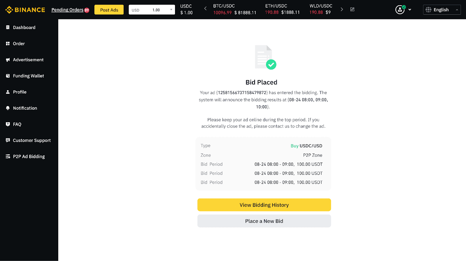The height and width of the screenshot is (261, 466).
Task: Go to P2P Ad Bidding section
Action: click(29, 156)
